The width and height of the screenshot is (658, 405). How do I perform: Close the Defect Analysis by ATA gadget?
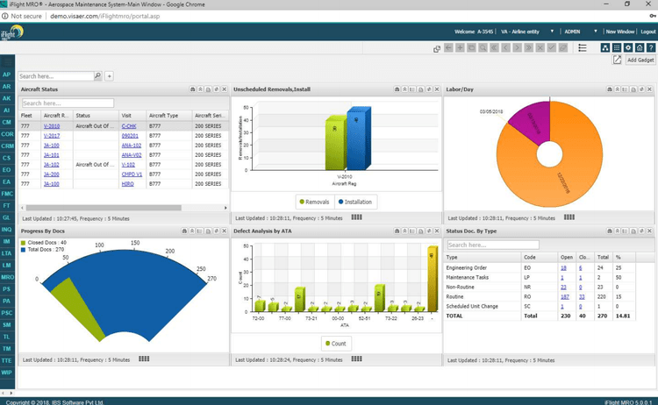click(437, 231)
